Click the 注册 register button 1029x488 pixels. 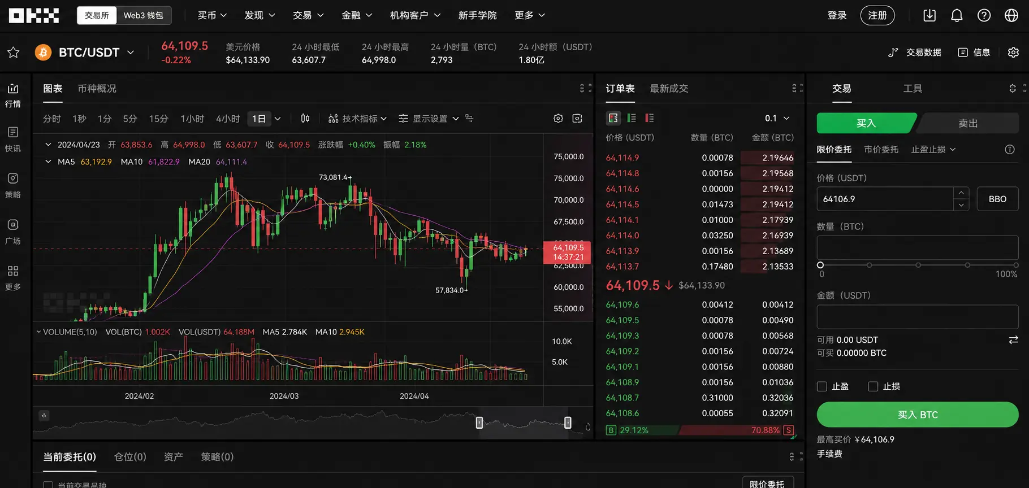pos(877,15)
